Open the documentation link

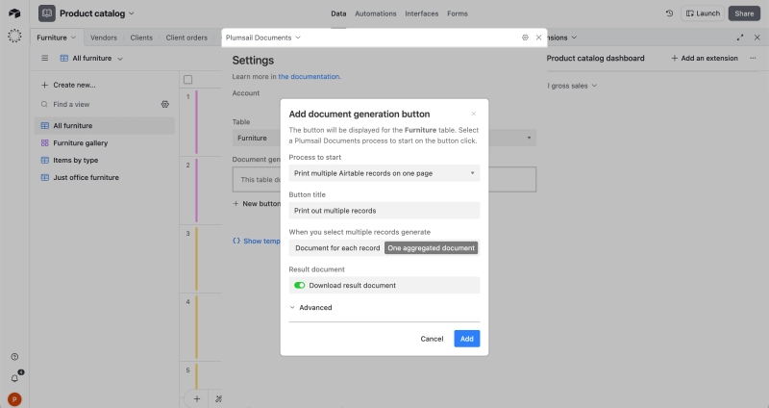(310, 77)
